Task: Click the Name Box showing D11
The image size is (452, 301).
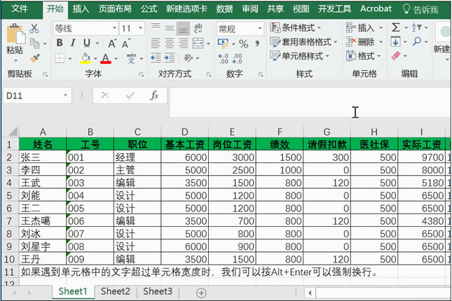Action: (37, 95)
